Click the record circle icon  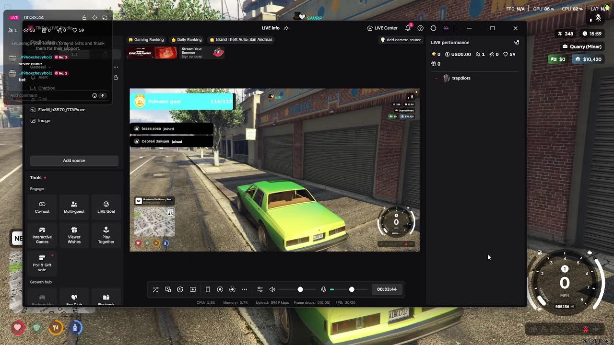click(x=220, y=289)
